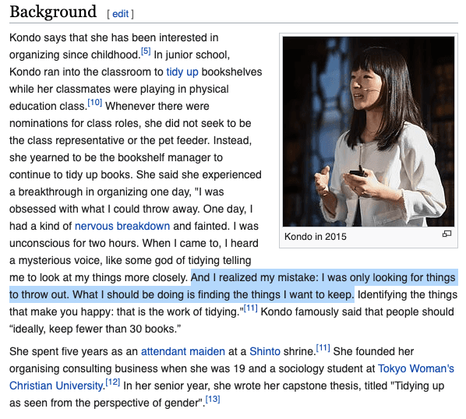Open Tokyo Woman's Christian University link
The height and width of the screenshot is (419, 466).
coord(416,368)
